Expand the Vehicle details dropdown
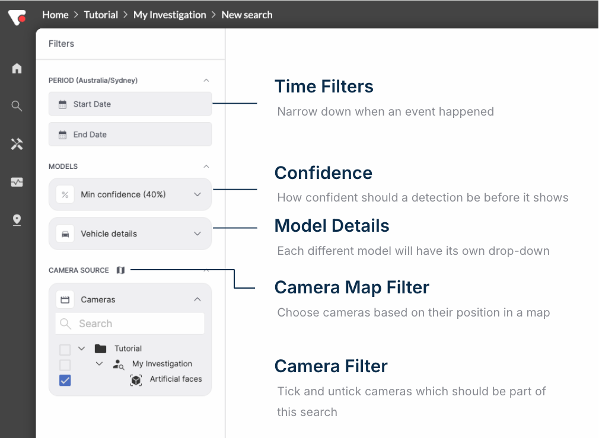Screen dimensions: 599x438 [197, 234]
